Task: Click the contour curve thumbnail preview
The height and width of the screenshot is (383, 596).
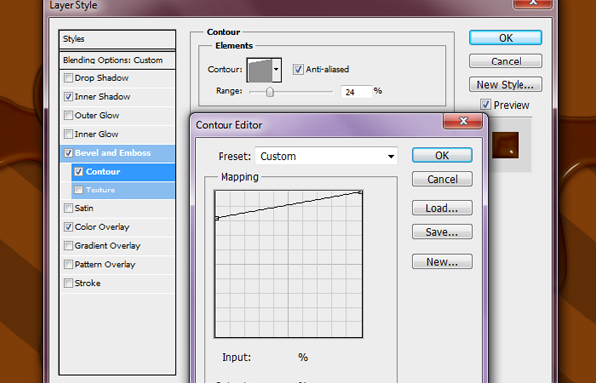Action: pyautogui.click(x=259, y=69)
